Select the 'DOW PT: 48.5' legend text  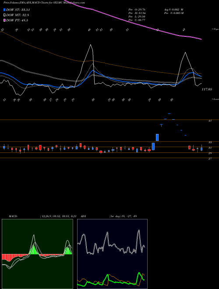point(17,20)
